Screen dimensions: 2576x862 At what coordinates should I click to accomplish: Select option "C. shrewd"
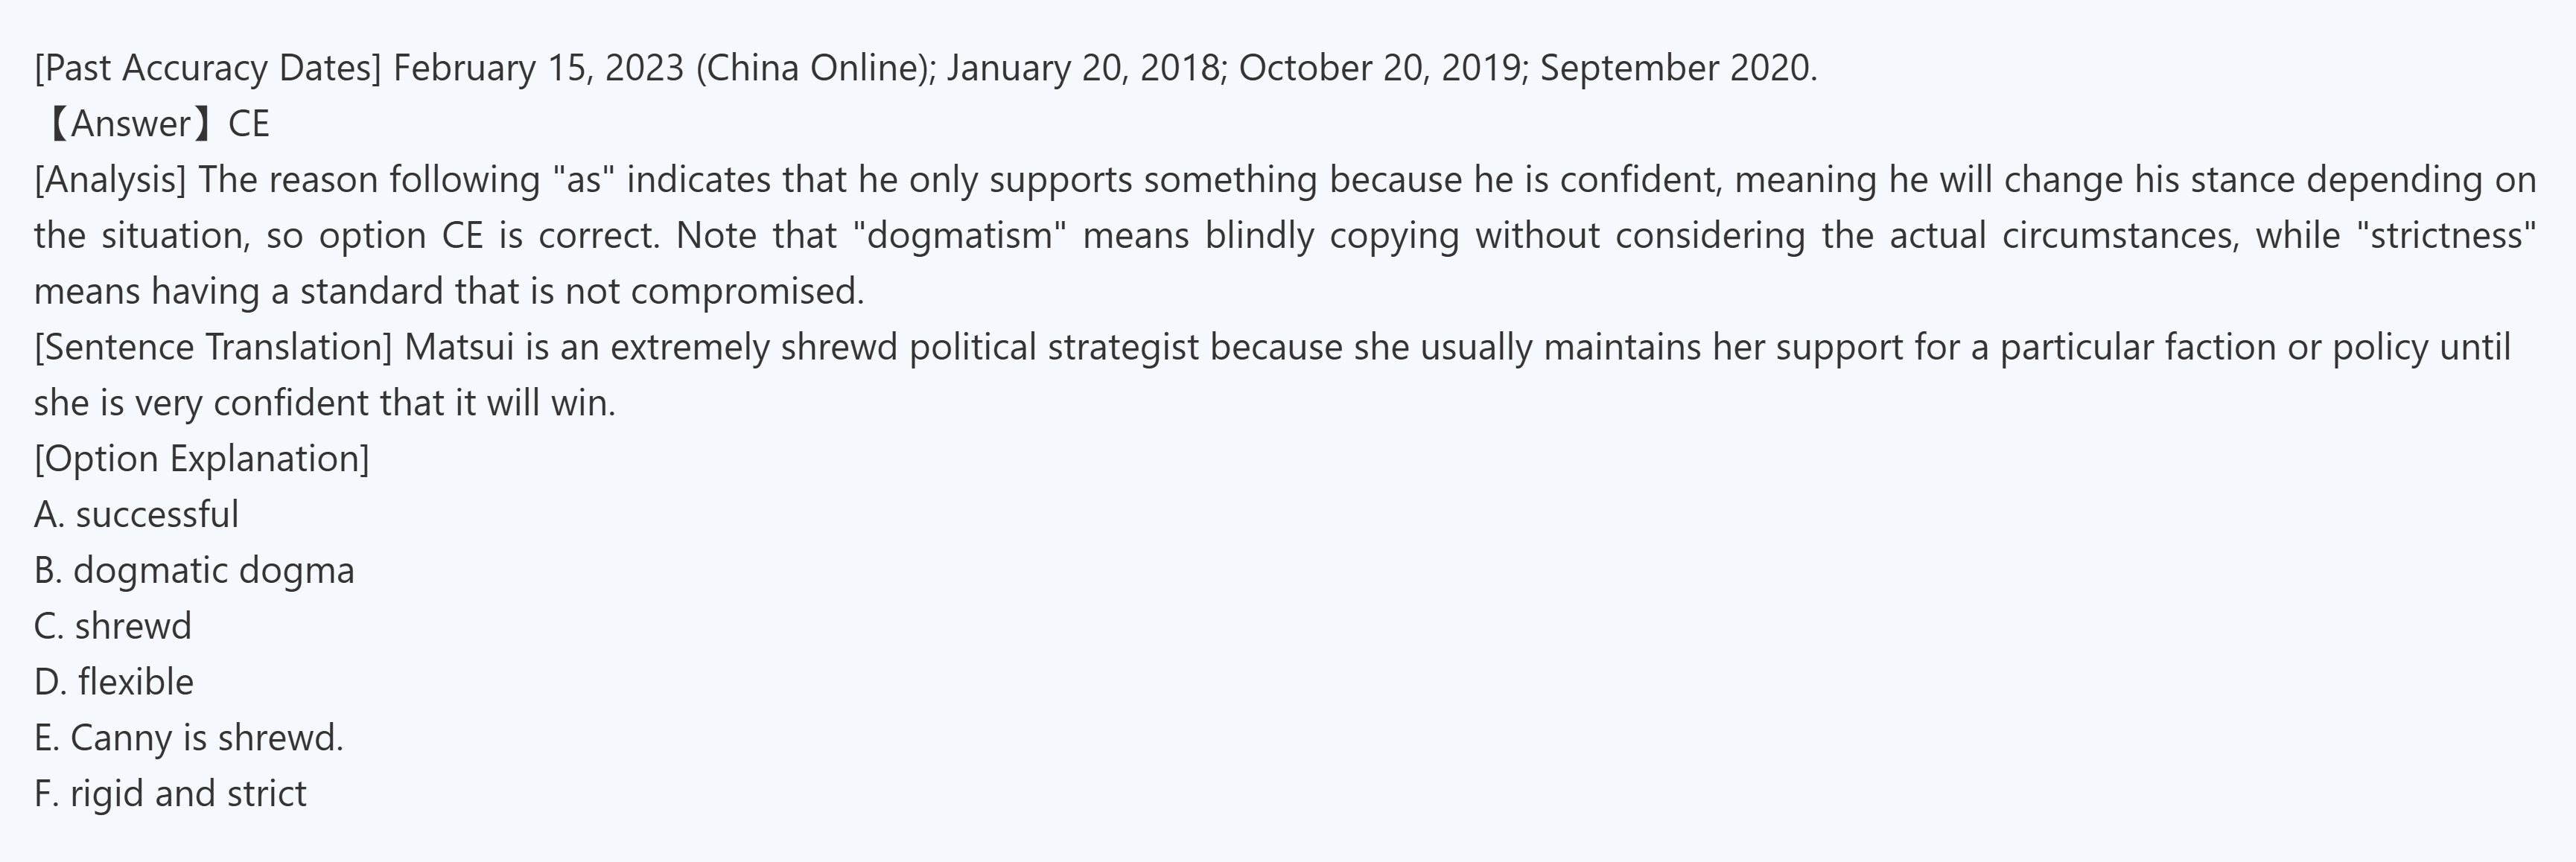(112, 626)
